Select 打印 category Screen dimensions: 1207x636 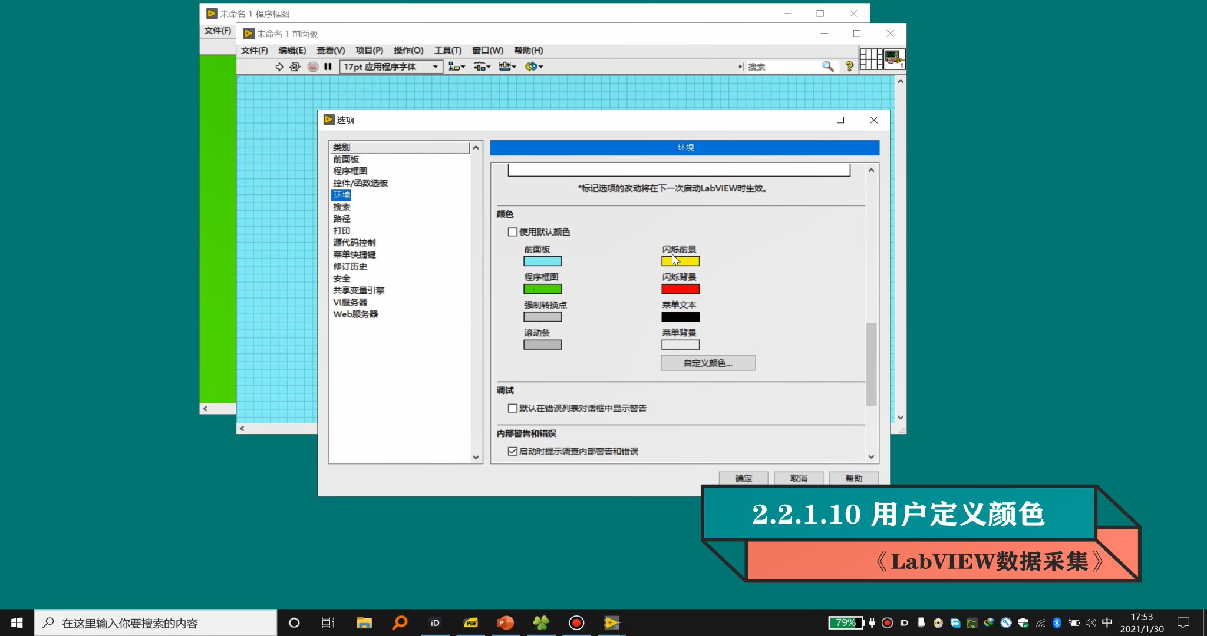(x=342, y=231)
